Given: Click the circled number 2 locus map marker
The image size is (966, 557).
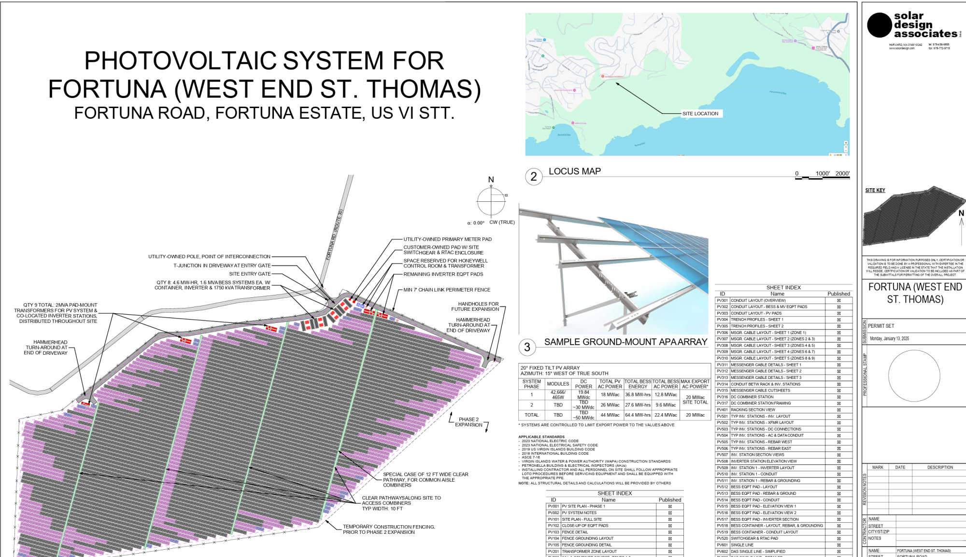Looking at the screenshot, I should click(533, 177).
